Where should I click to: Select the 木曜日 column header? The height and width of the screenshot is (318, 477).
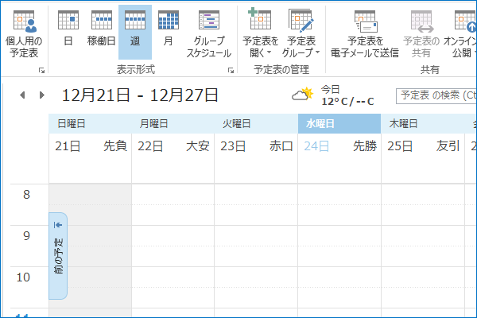pyautogui.click(x=423, y=123)
